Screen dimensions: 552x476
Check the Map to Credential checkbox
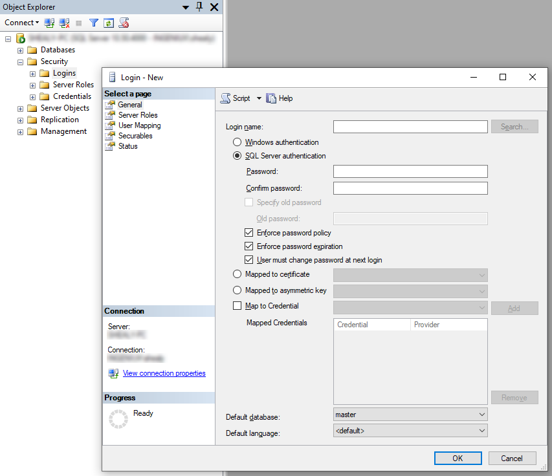pos(237,306)
